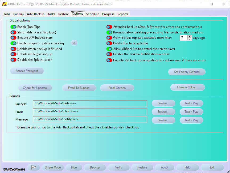
Task: Select the Tasks tab
Action: click(51, 14)
